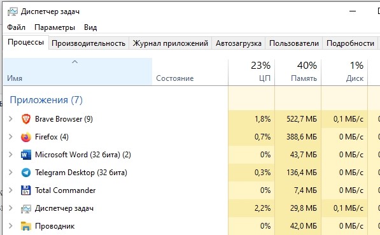380x235 pixels.
Task: Expand the Firefox process group
Action: pos(10,137)
